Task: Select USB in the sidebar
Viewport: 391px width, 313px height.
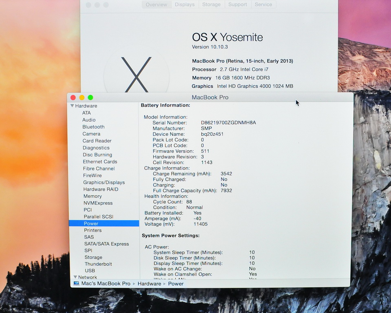Action: tap(90, 271)
